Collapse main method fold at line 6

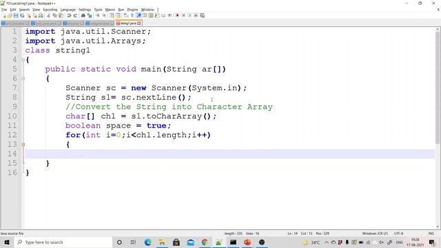coord(23,79)
